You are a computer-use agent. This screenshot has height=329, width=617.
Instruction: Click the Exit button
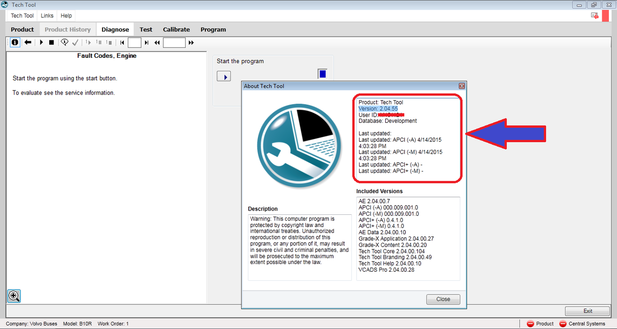(588, 311)
